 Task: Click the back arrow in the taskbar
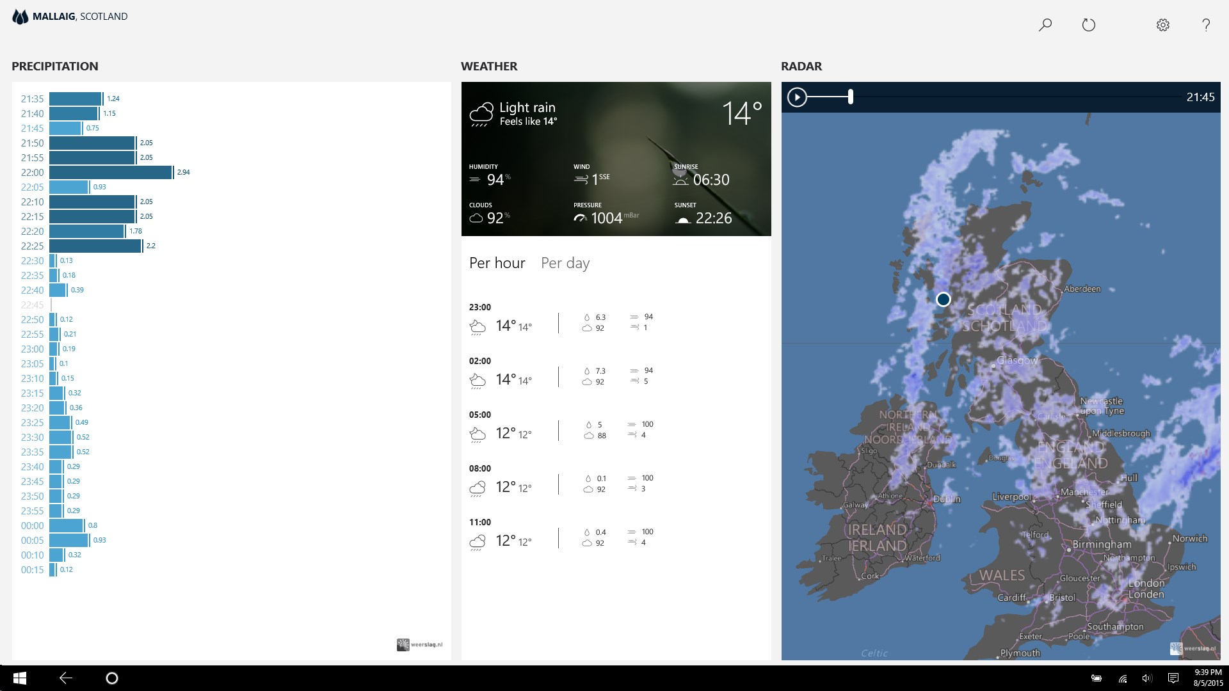coord(65,678)
